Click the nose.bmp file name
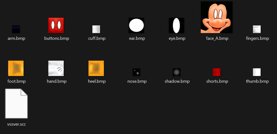 click(137, 81)
